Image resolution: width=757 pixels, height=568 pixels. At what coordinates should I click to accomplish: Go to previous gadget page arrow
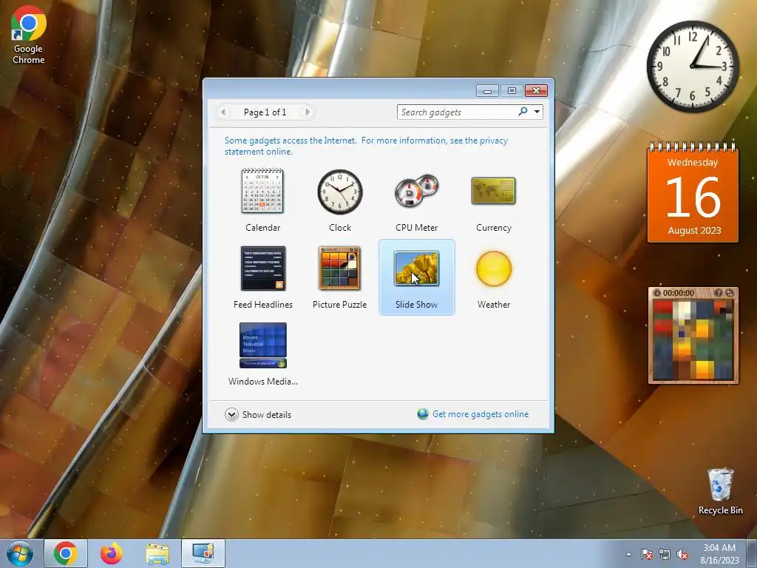coord(223,112)
